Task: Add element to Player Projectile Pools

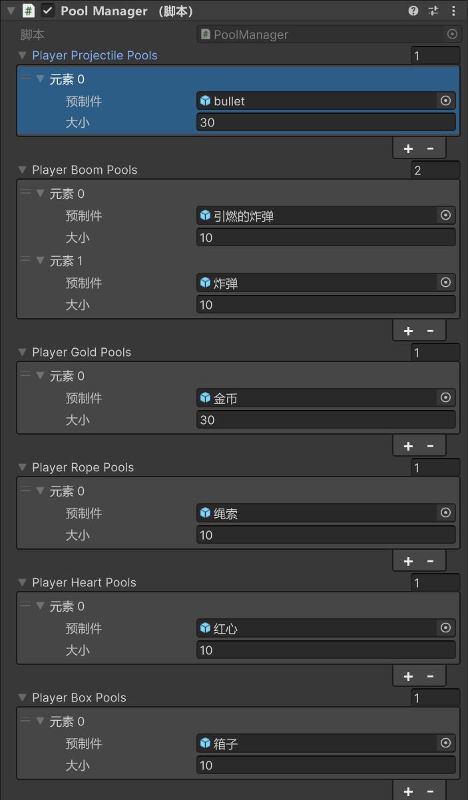Action: [408, 148]
